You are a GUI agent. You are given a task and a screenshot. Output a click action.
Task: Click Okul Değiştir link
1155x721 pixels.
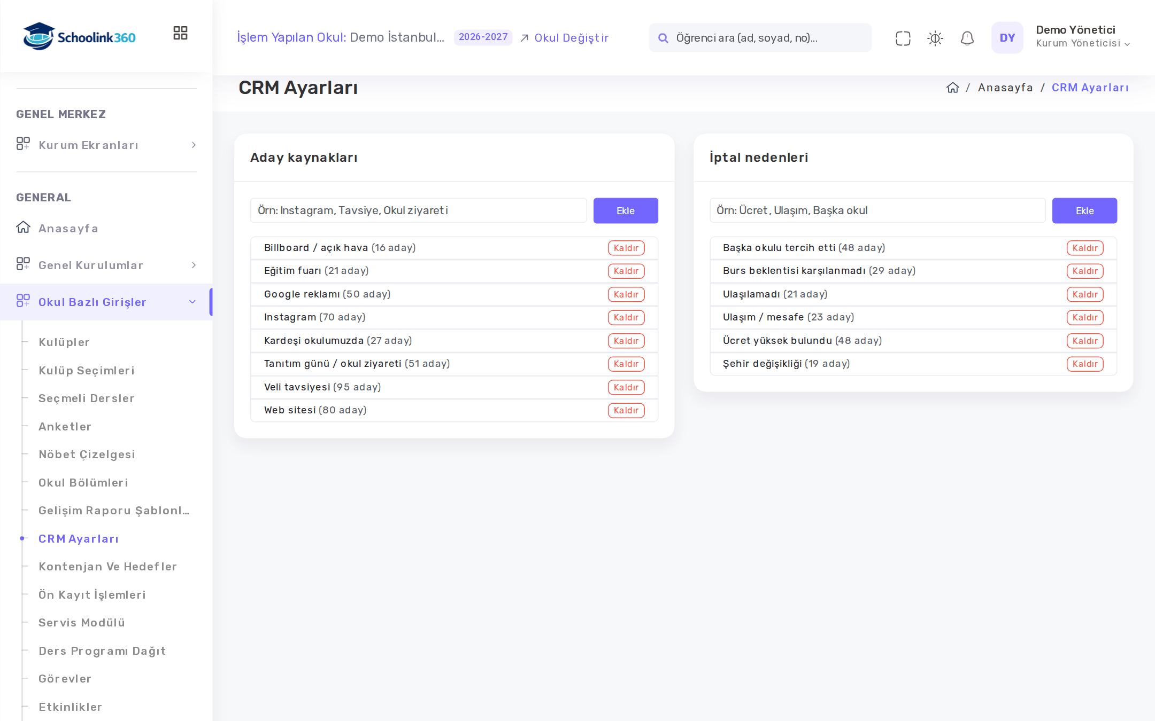click(571, 38)
